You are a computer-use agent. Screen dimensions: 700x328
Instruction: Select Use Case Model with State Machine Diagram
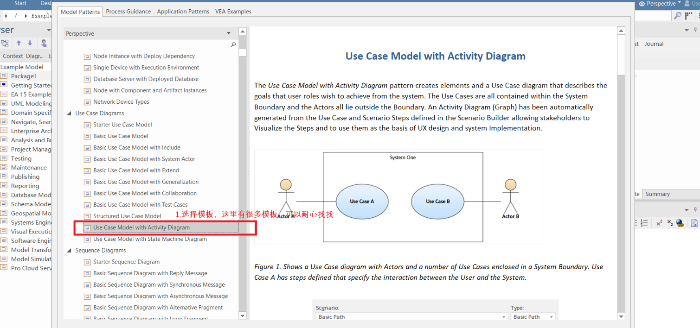point(150,239)
